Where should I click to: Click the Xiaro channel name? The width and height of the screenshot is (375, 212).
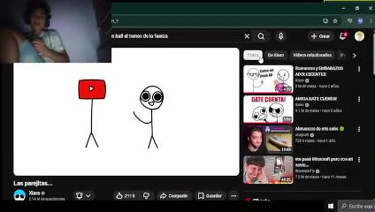point(34,193)
